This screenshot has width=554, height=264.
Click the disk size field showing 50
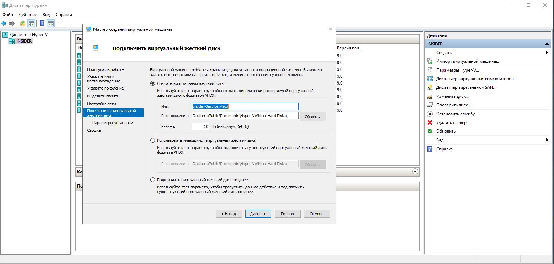(201, 126)
